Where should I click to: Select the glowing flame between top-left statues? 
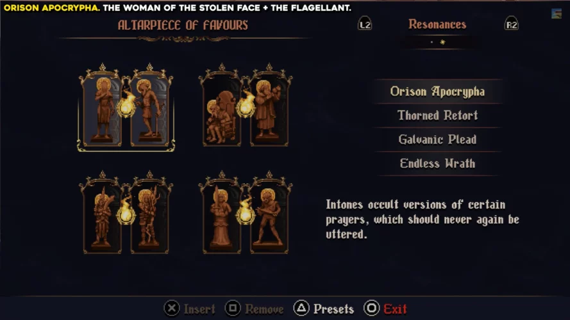pos(126,105)
